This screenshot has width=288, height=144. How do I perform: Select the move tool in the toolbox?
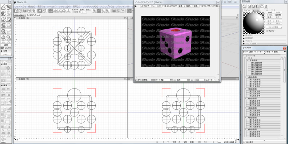(3, 13)
